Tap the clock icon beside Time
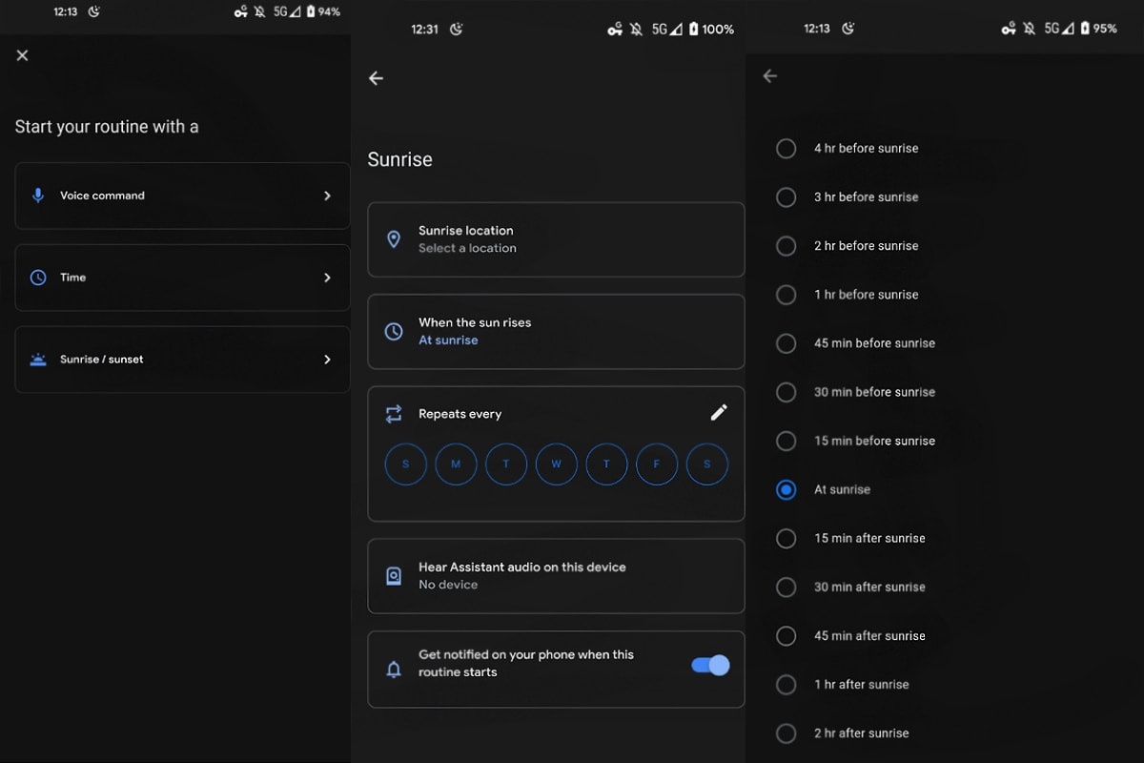Screen dimensions: 1144x763 click(38, 278)
